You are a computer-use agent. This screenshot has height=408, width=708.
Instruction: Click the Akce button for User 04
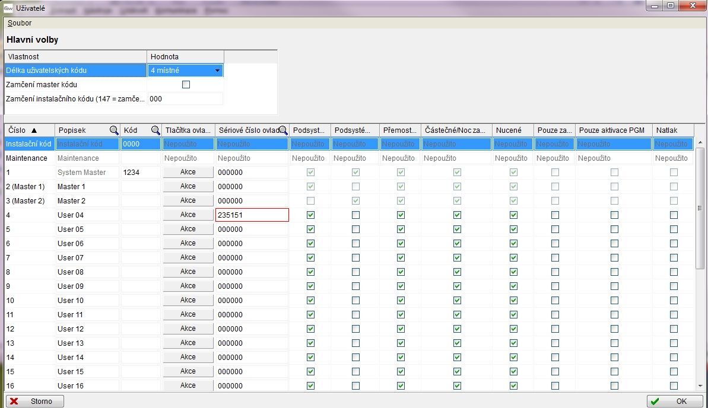188,215
